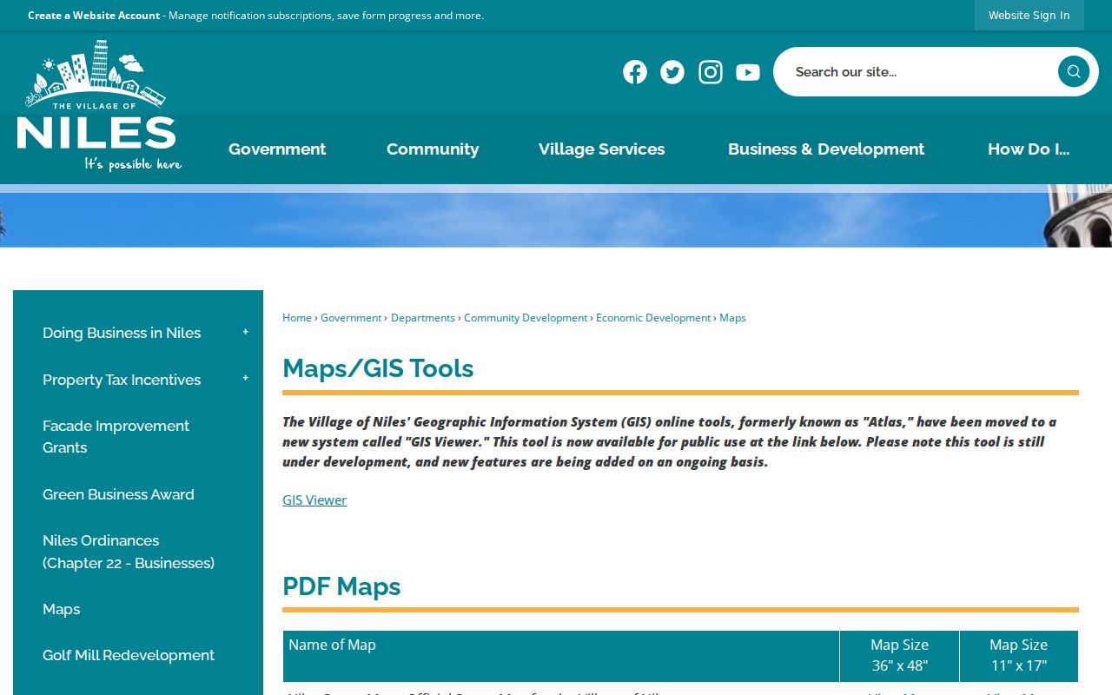Click the Maps breadcrumb link
The height and width of the screenshot is (695, 1112).
click(732, 318)
